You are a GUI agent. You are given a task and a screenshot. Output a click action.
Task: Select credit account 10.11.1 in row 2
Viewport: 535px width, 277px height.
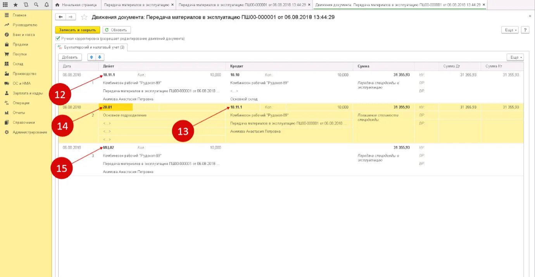point(236,107)
